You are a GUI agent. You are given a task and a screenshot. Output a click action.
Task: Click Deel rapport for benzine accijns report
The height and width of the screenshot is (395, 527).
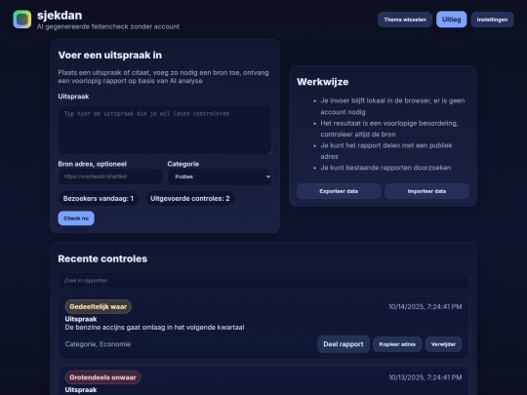click(344, 344)
